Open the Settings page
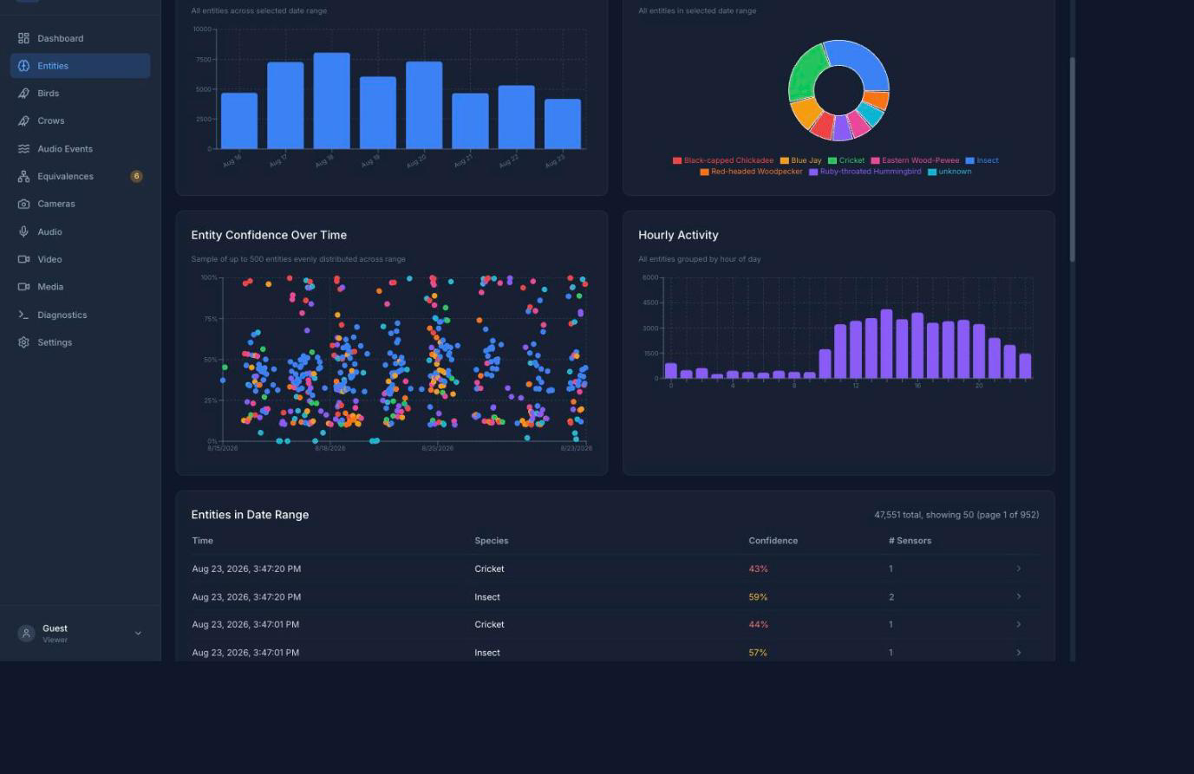The width and height of the screenshot is (1194, 774). [x=80, y=342]
